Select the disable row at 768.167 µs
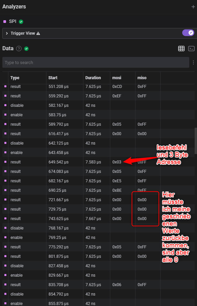This screenshot has height=306, width=197. pos(98,228)
